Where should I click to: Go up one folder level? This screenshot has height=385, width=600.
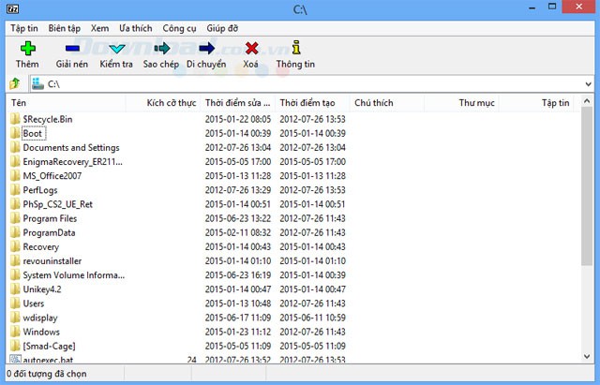[15, 83]
